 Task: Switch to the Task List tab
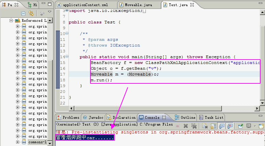tap(211, 118)
